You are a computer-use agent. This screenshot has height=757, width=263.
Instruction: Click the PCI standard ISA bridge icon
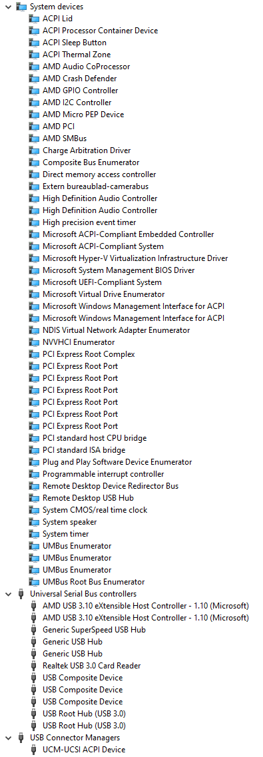(34, 450)
